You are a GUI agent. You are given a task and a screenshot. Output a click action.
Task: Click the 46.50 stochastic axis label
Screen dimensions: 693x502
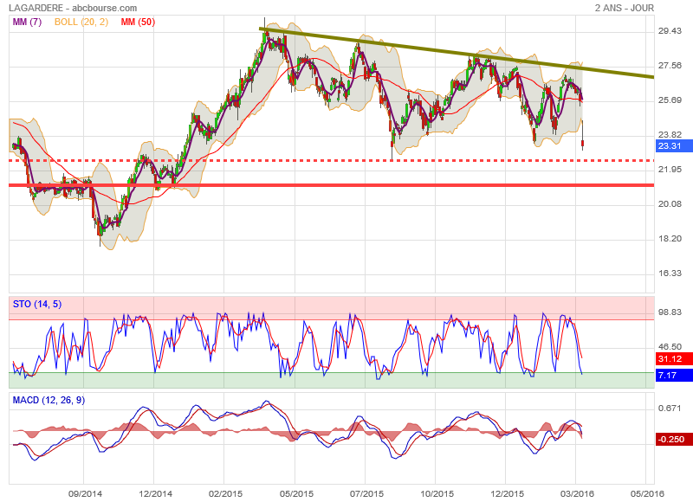click(670, 347)
